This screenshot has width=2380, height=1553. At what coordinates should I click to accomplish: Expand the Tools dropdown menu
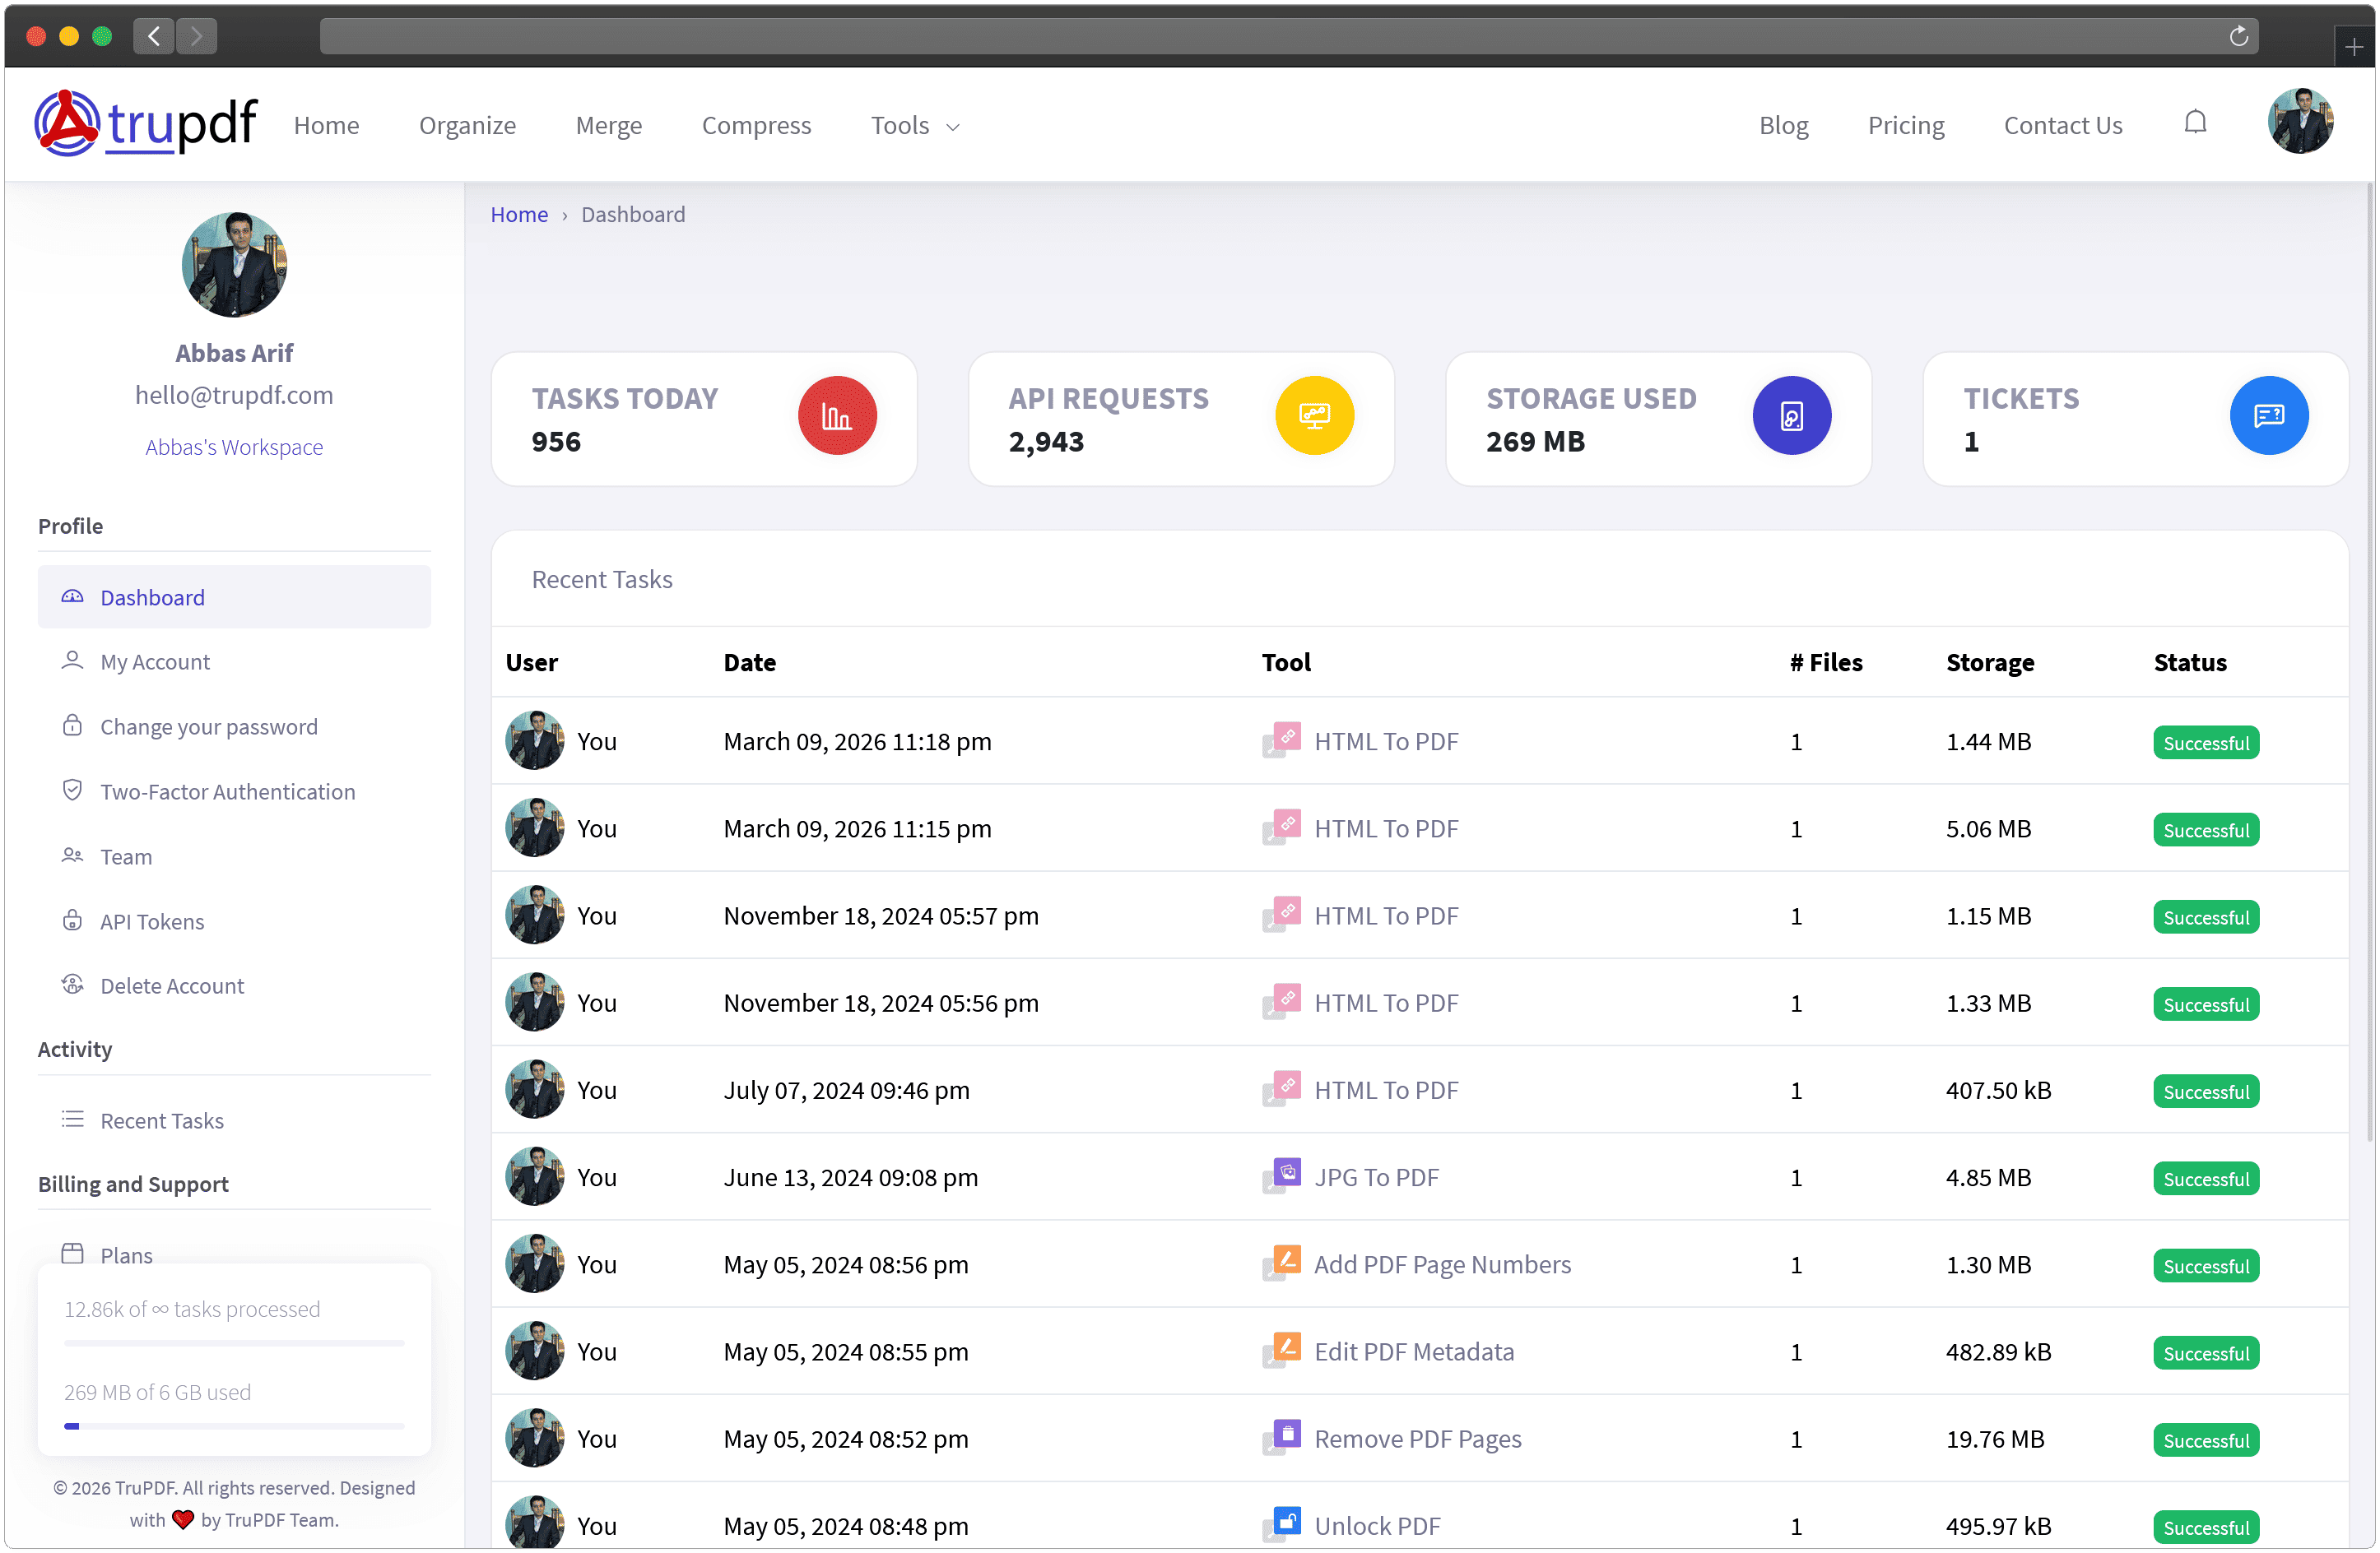point(914,126)
